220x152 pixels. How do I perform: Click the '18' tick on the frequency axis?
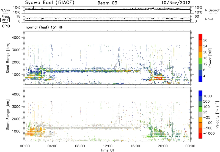(x=18, y=16)
